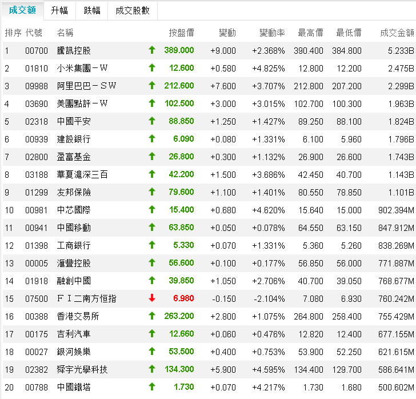Open stock name 小米集團-W
The height and width of the screenshot is (399, 416).
tap(82, 68)
